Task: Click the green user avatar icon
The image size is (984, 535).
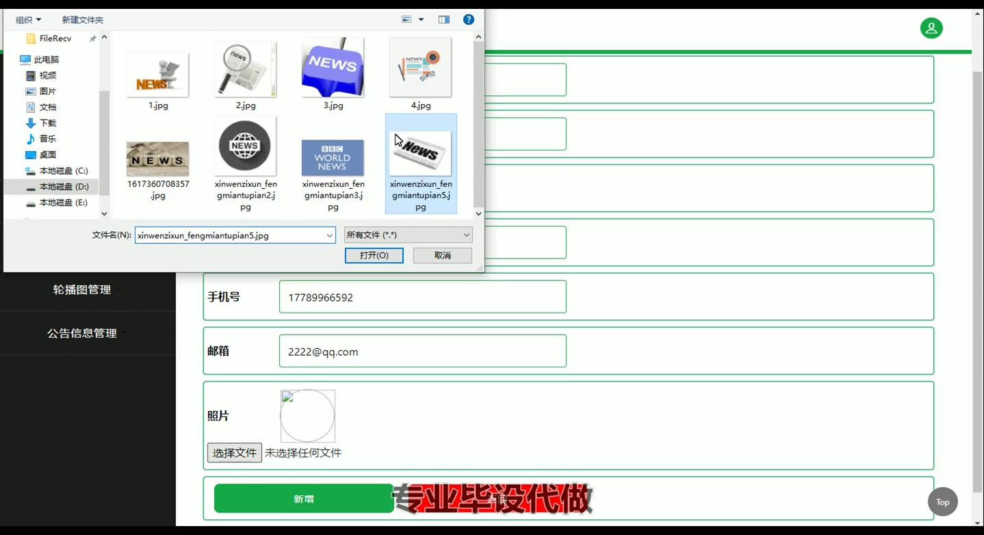Action: [x=931, y=28]
